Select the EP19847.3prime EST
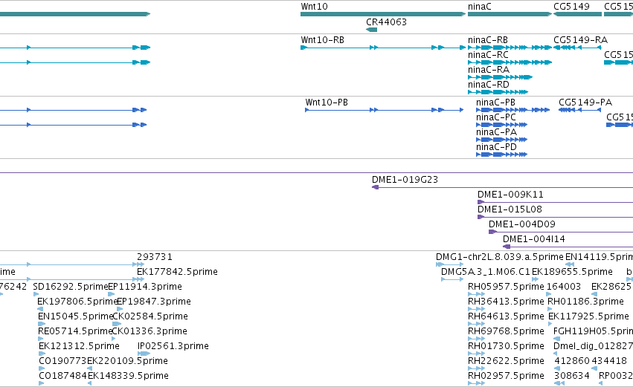Viewport: 633px width, 387px height. (x=154, y=302)
